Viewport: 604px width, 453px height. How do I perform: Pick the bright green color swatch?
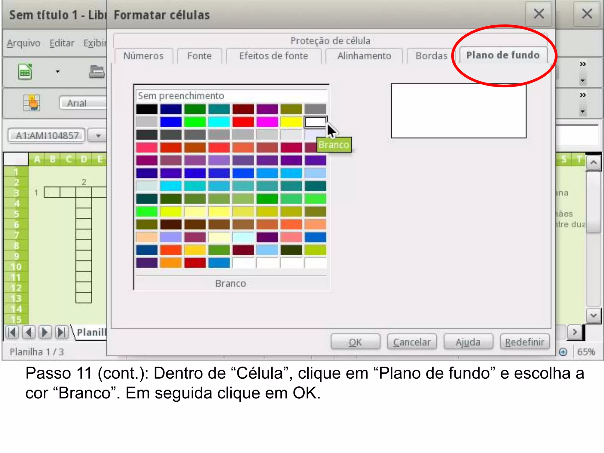tap(195, 122)
